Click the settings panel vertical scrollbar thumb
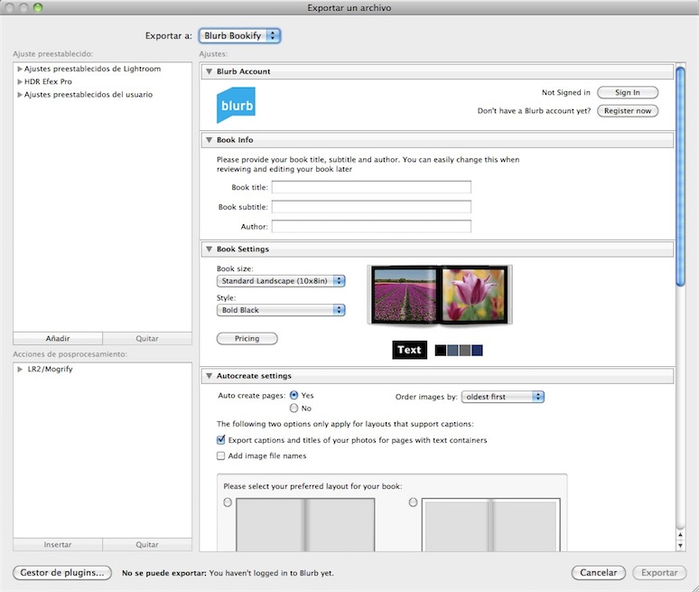This screenshot has width=699, height=592. coord(680,176)
